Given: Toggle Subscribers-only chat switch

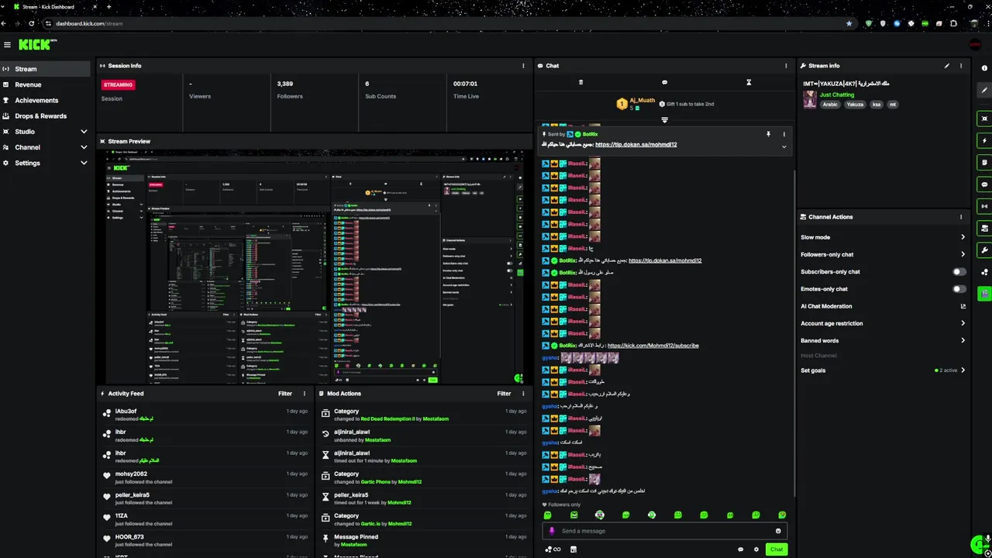Looking at the screenshot, I should click(x=959, y=272).
